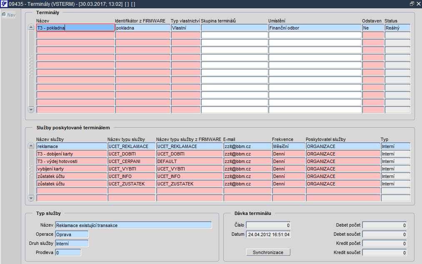Click the Debet počet field
The height and width of the screenshot is (264, 422).
(x=385, y=225)
